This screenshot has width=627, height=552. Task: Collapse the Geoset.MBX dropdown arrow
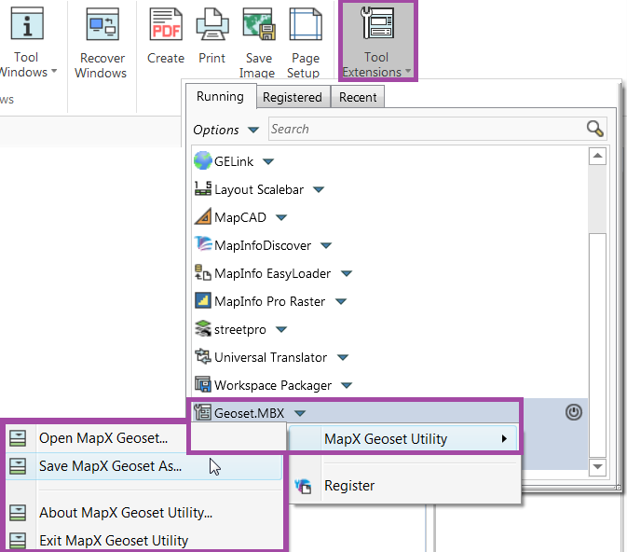300,413
